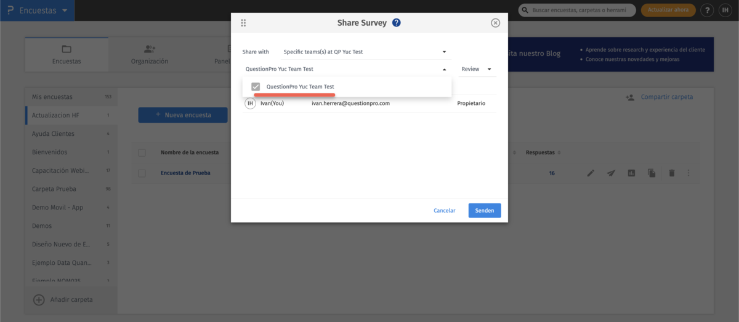Open the Diseño Nuevo de E folder
Screen dimensions: 739x322
click(x=71, y=245)
